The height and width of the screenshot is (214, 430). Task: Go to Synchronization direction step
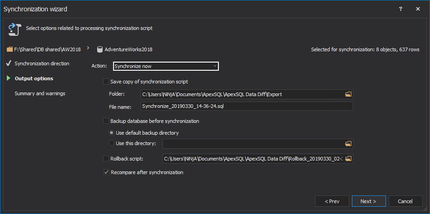click(x=42, y=63)
